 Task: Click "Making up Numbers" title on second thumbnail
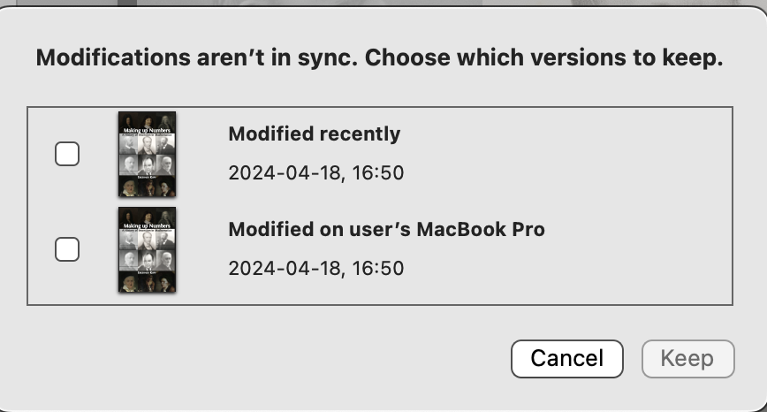(147, 226)
